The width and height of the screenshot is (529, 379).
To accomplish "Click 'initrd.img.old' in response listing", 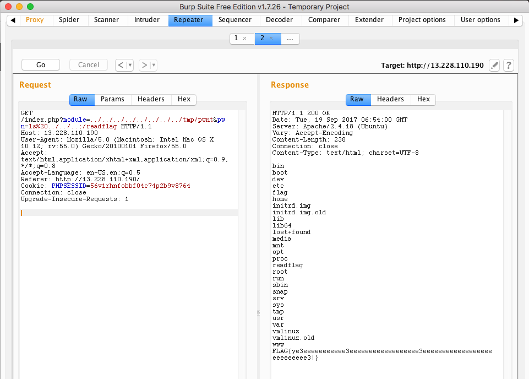I will (299, 212).
